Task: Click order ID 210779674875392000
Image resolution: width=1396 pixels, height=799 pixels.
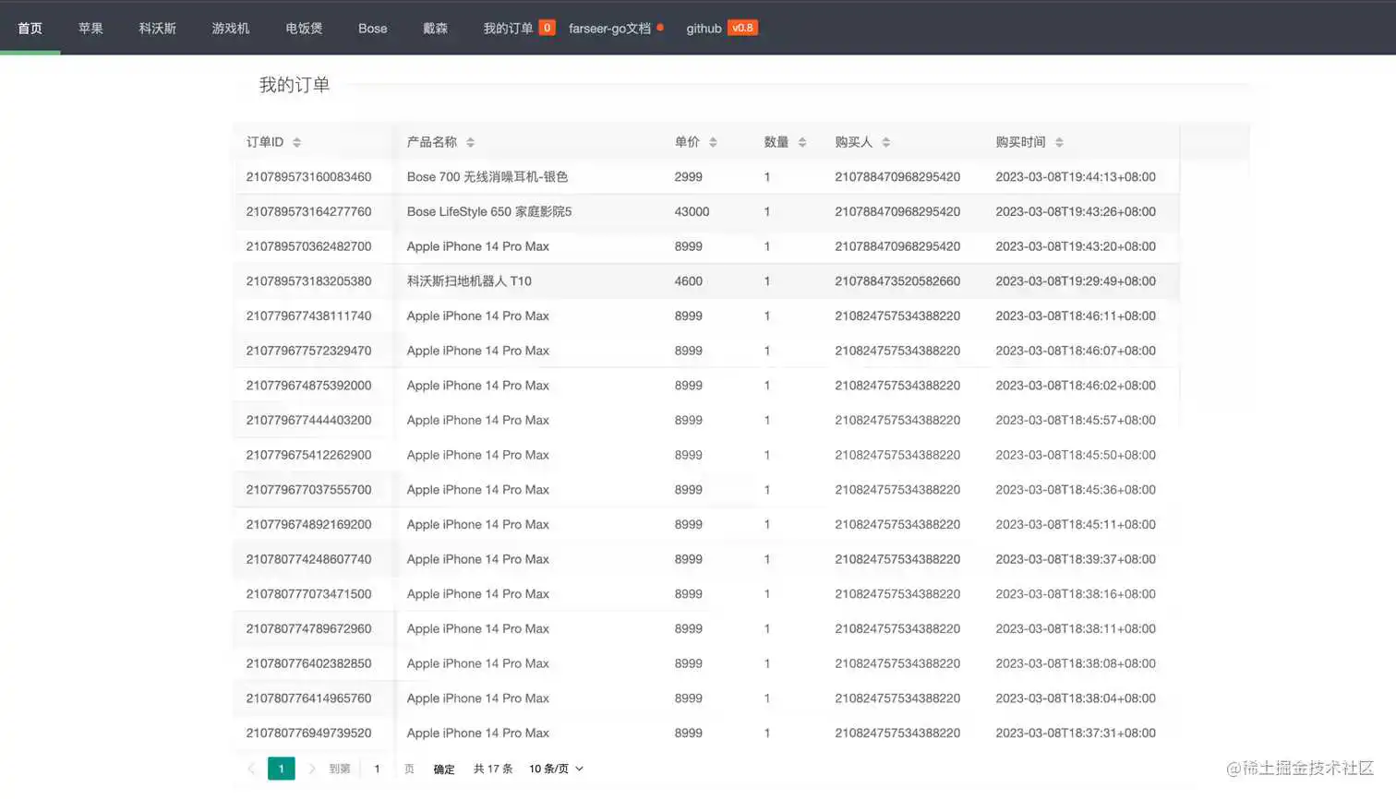Action: tap(308, 386)
